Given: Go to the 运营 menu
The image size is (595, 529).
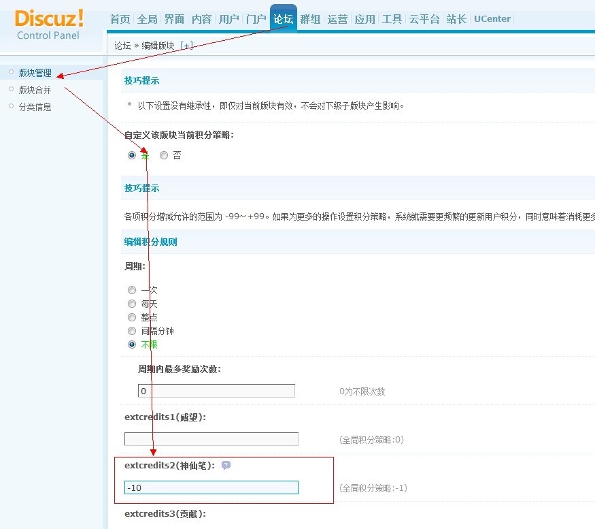Looking at the screenshot, I should [338, 19].
